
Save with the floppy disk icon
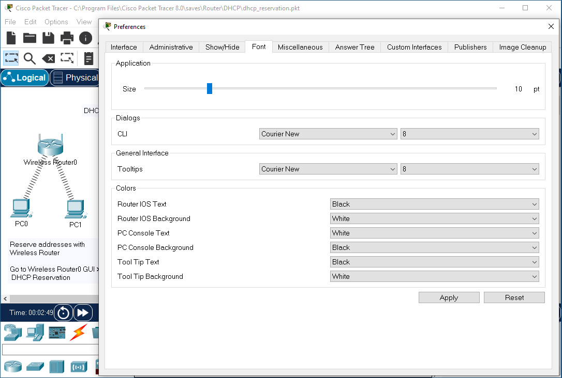(x=49, y=38)
